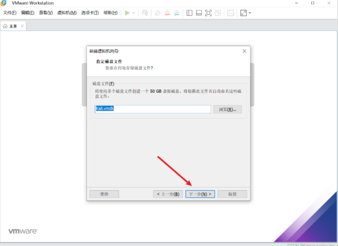Click the 50 GB text in description
This screenshot has height=246, width=338.
click(156, 91)
